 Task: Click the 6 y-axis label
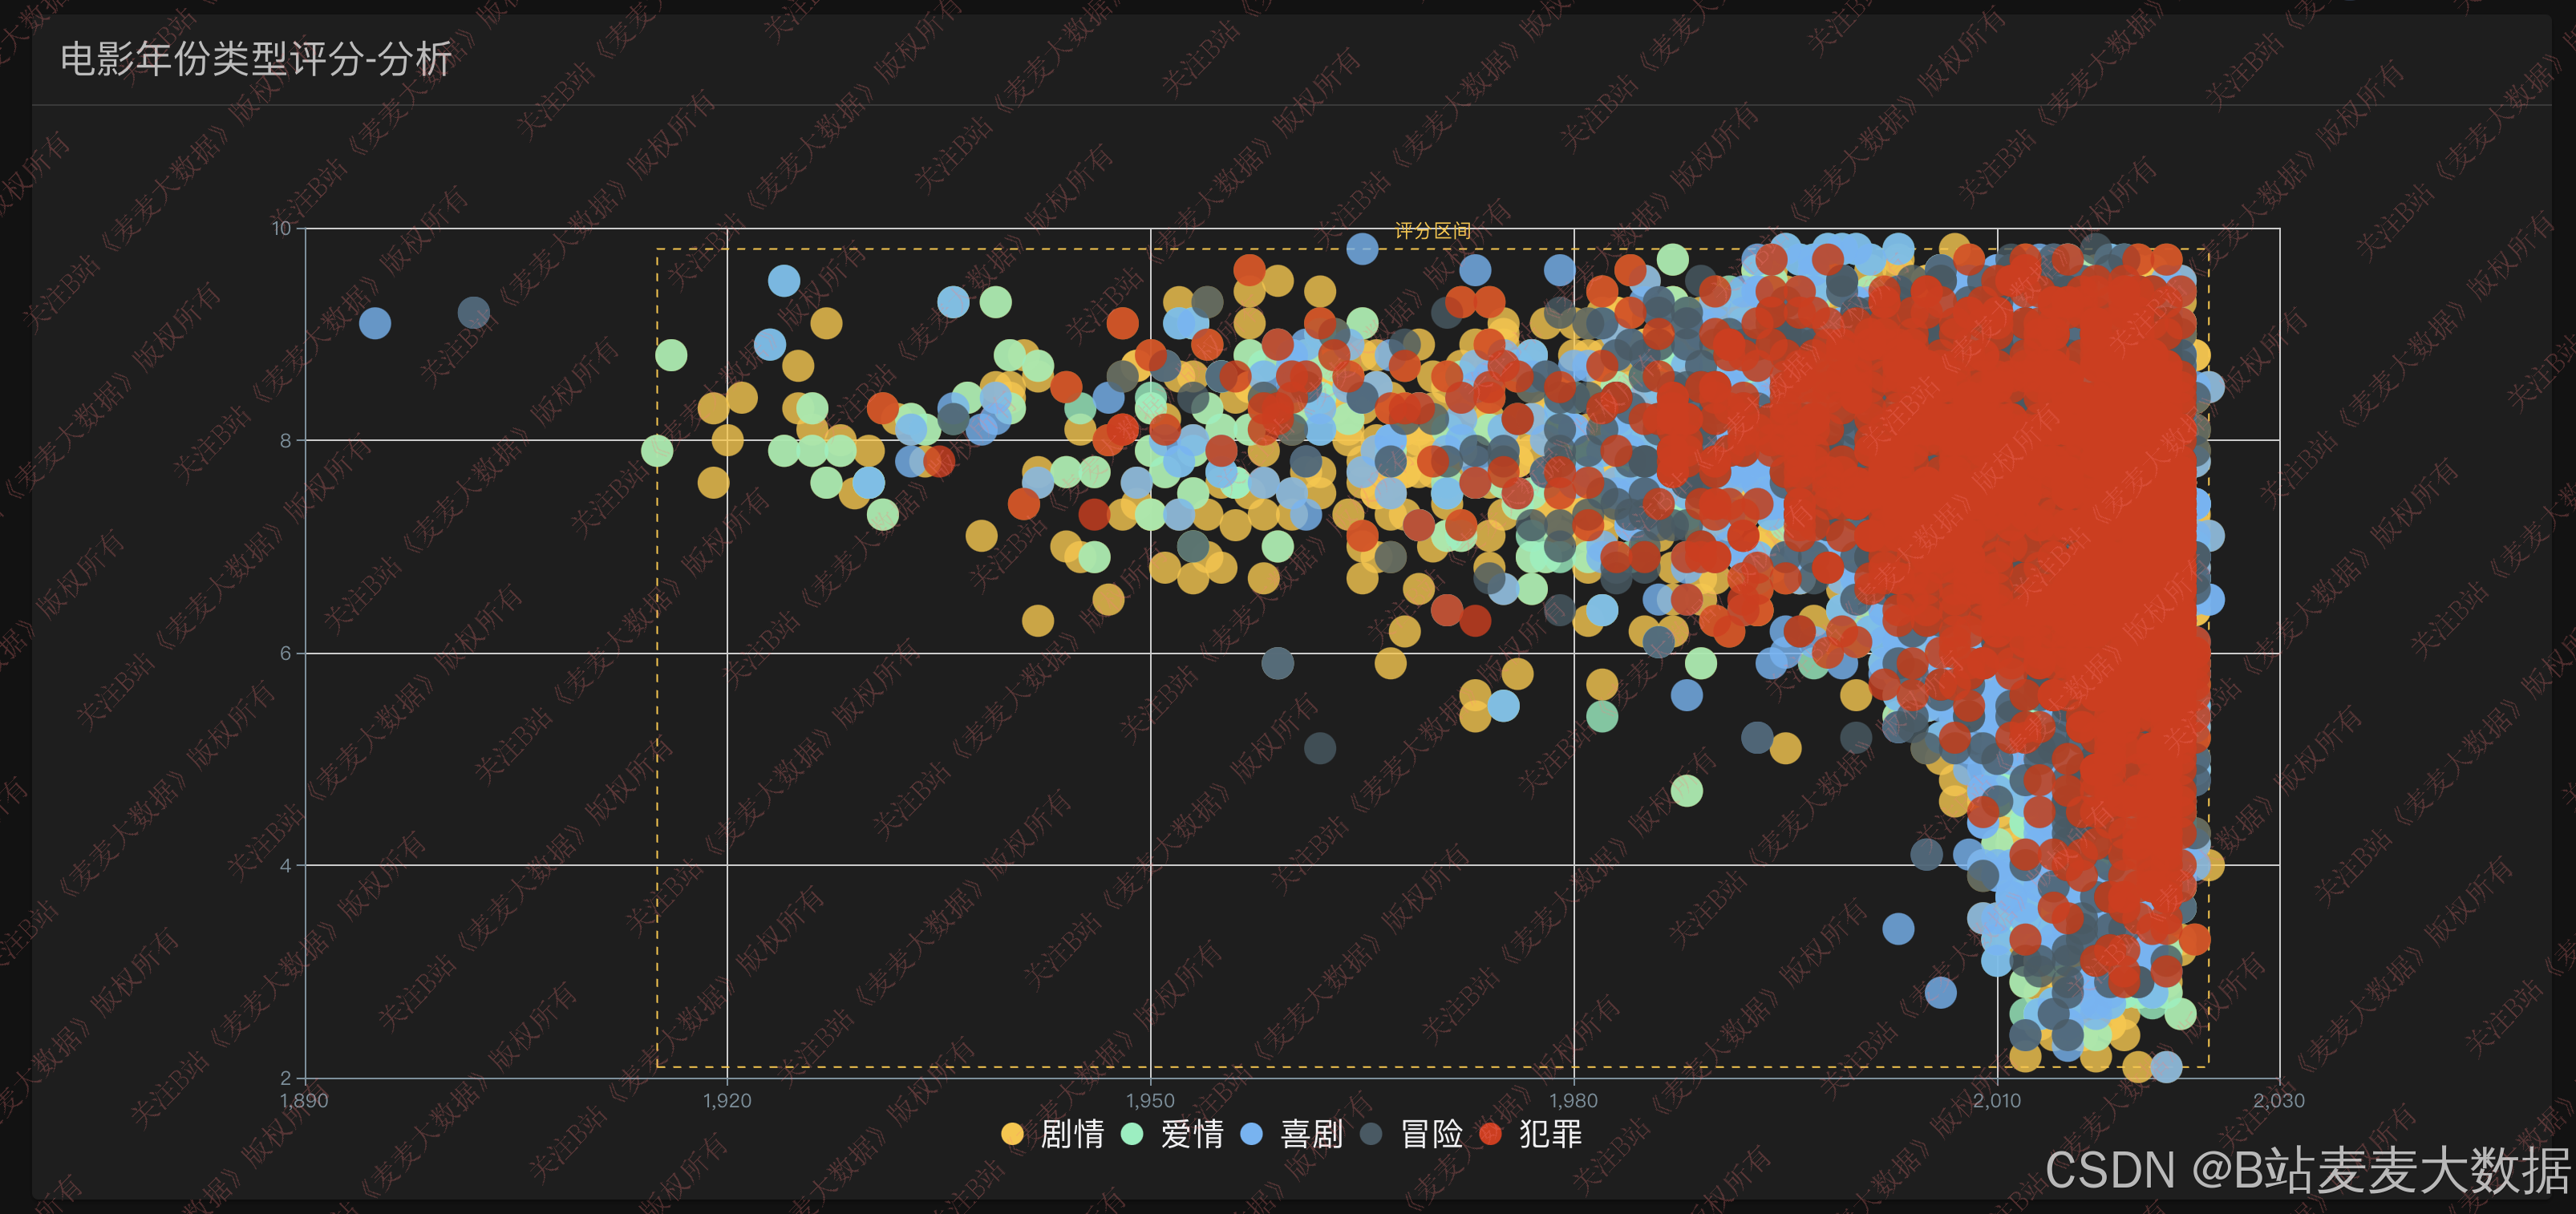pos(285,653)
